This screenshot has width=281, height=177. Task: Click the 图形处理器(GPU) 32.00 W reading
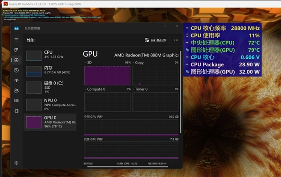point(223,72)
